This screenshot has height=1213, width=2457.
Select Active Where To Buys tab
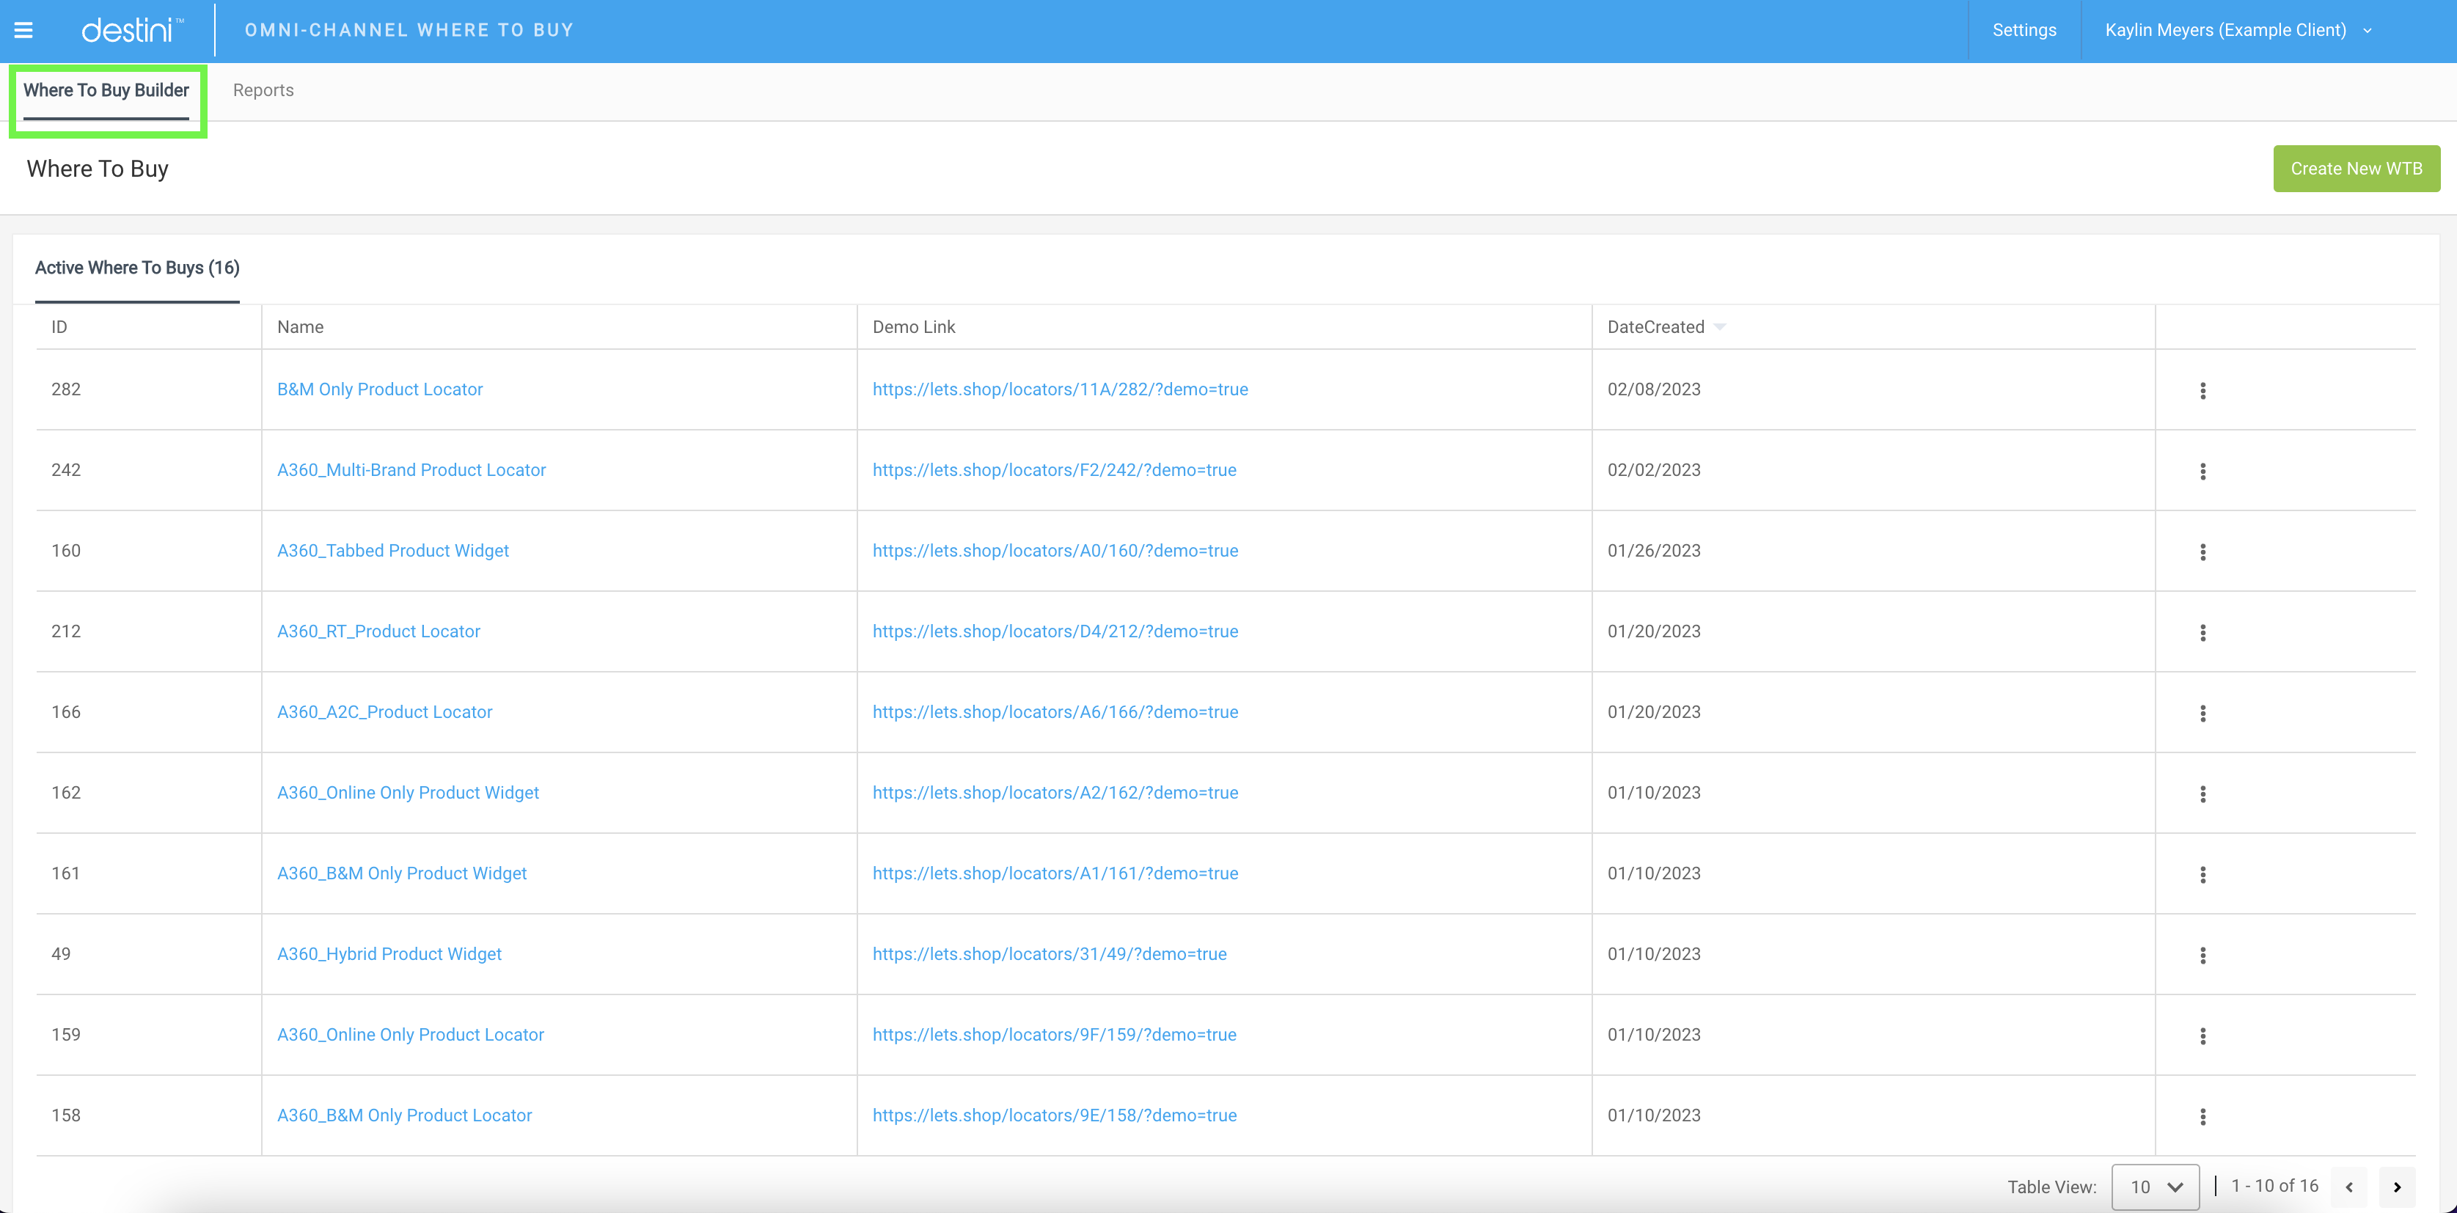(x=137, y=268)
